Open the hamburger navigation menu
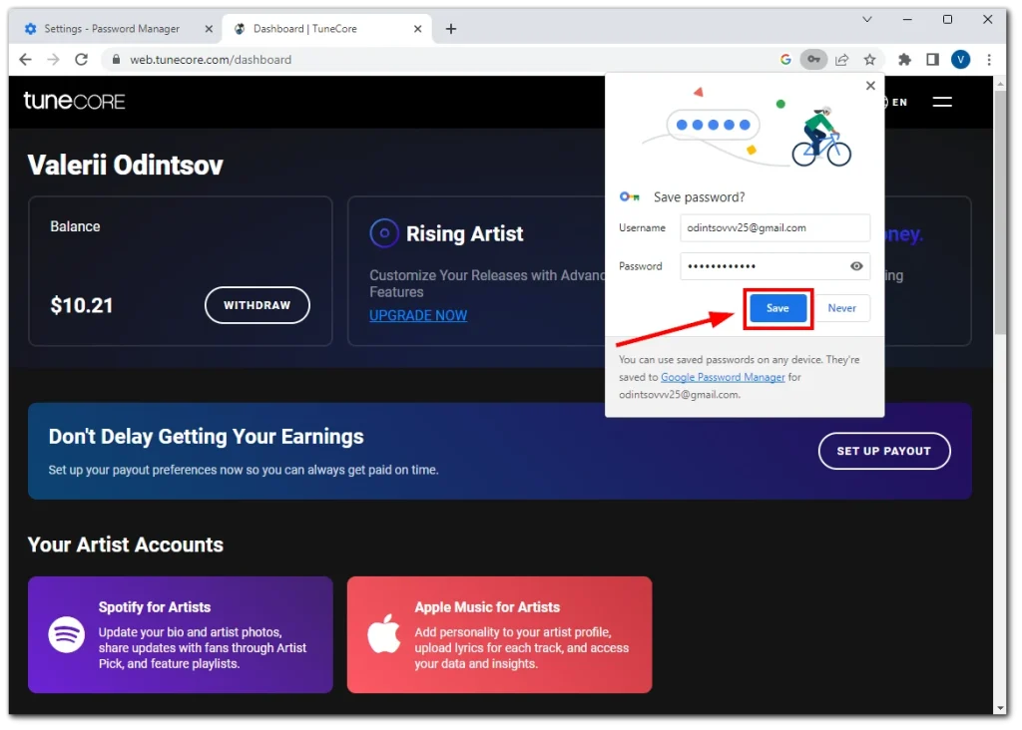 942,102
